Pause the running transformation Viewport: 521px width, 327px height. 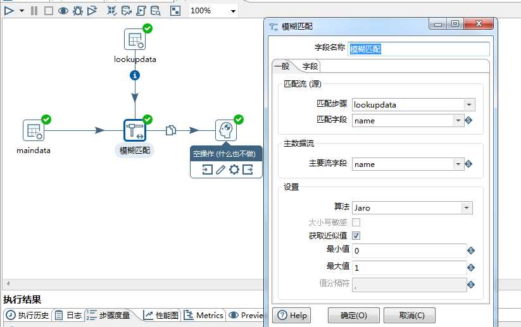pyautogui.click(x=34, y=11)
